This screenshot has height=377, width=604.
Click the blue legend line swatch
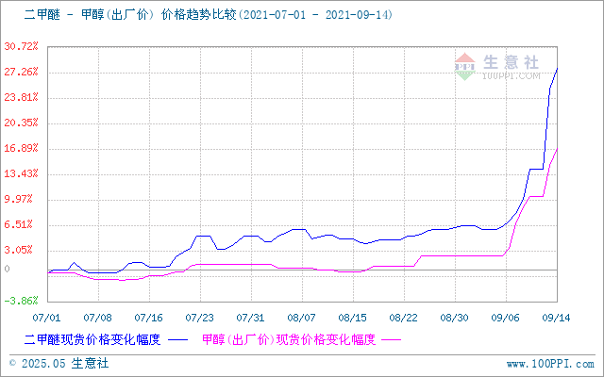(178, 340)
